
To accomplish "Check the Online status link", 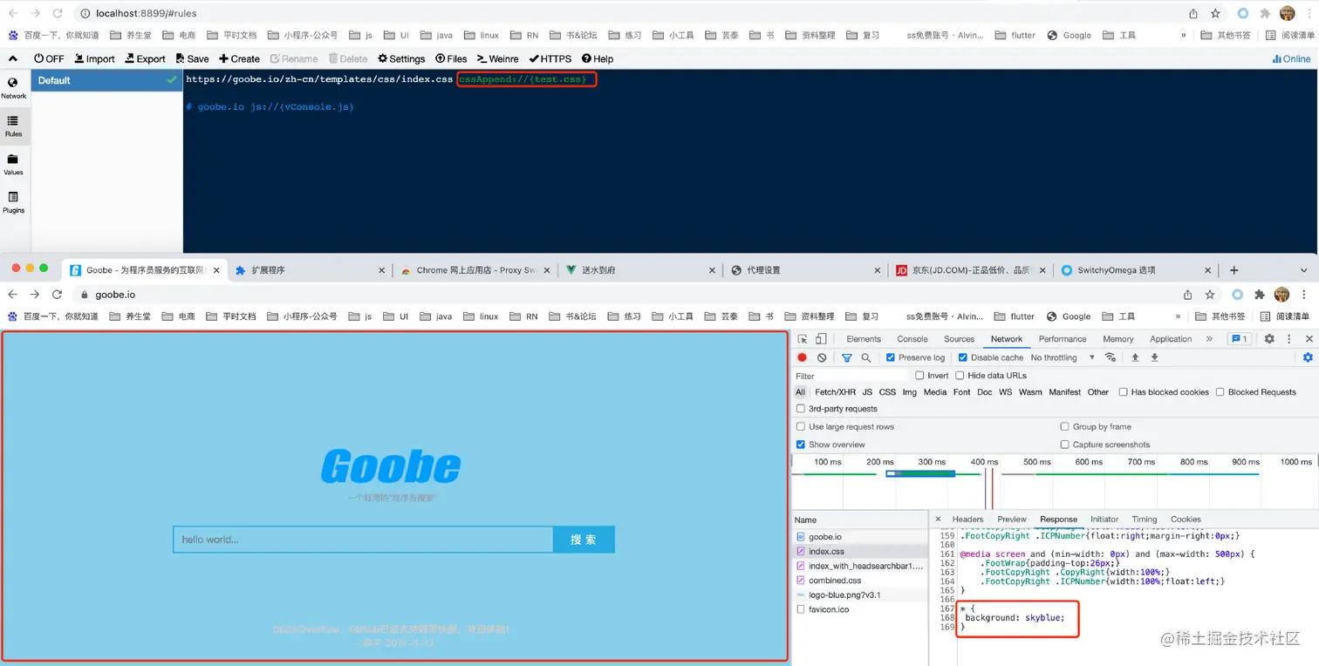I will point(1291,58).
